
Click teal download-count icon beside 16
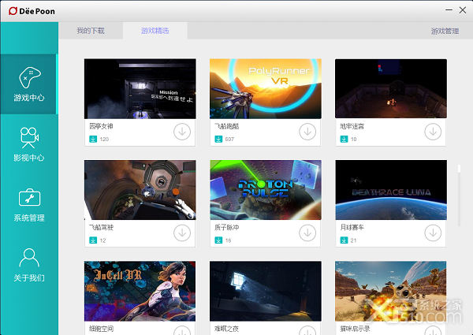tap(218, 240)
